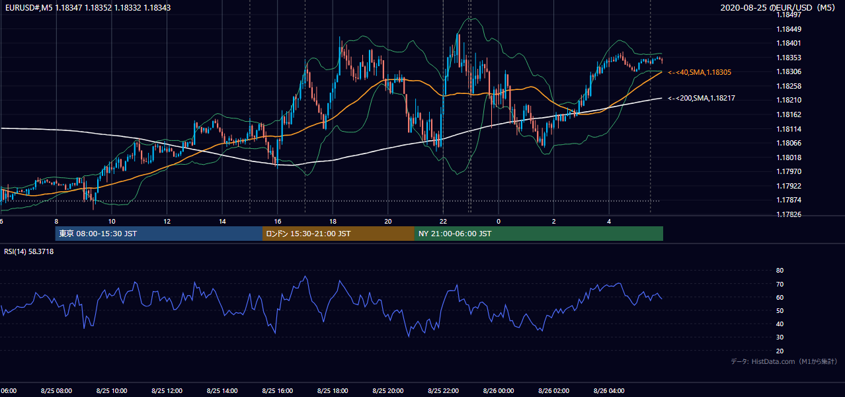Image resolution: width=845 pixels, height=397 pixels.
Task: Click the 8/25 22:00 time label
Action: pos(443,390)
